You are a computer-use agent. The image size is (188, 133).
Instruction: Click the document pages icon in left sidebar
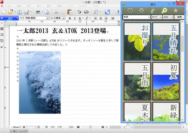click(2, 41)
